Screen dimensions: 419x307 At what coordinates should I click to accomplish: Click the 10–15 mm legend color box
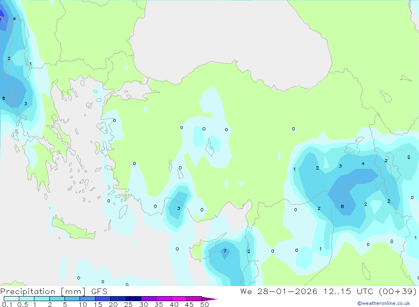click(x=88, y=299)
